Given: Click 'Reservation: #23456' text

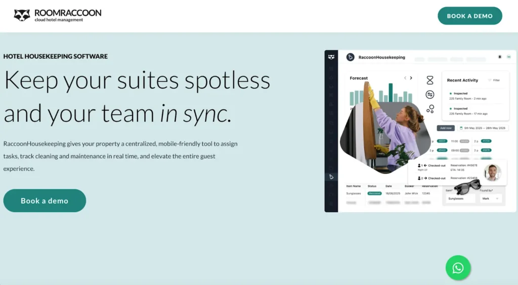Looking at the screenshot, I should [x=464, y=178].
